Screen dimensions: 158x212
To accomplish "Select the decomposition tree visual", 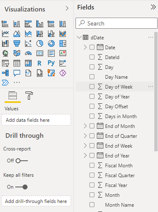I will point(5,73).
